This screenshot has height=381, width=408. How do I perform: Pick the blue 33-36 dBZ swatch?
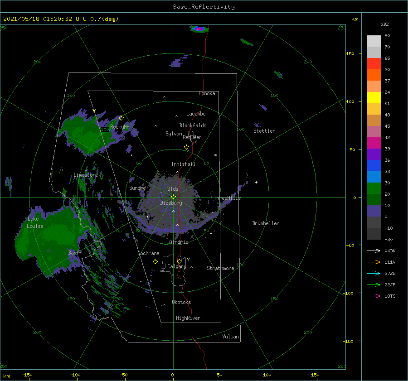point(374,166)
